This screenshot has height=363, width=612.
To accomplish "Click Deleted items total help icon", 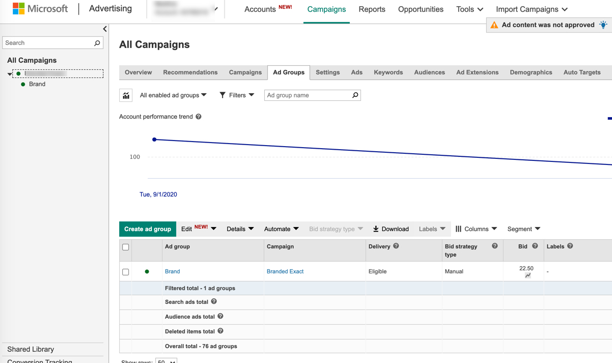I will point(220,331).
